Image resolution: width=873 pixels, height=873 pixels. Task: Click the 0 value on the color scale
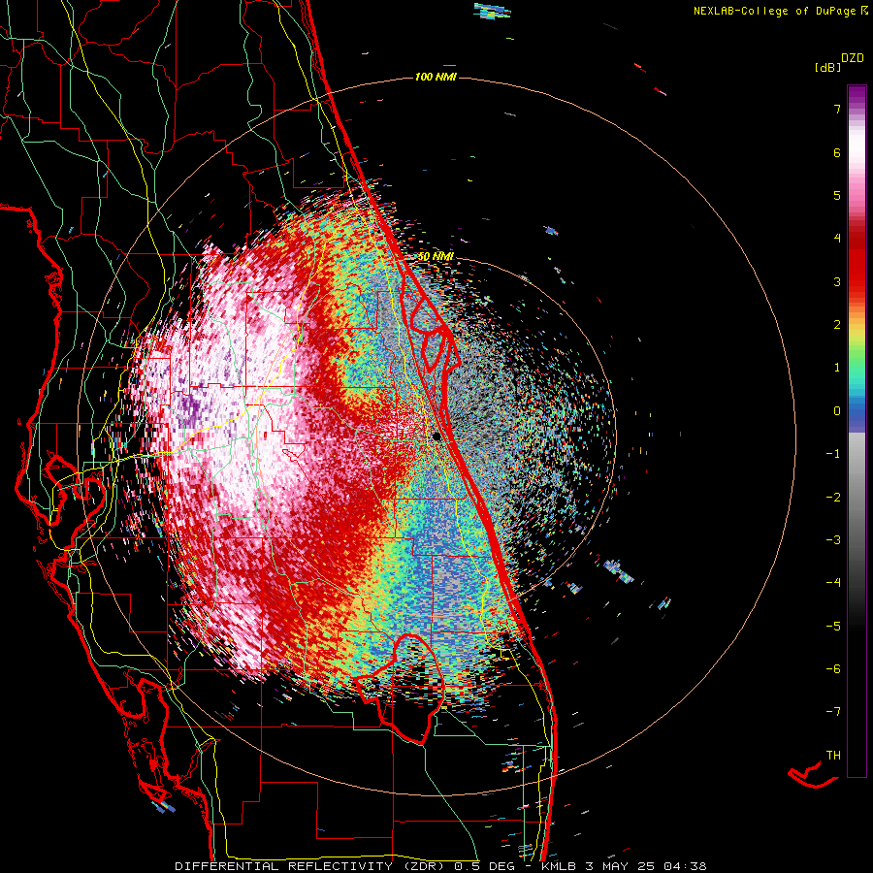[837, 411]
